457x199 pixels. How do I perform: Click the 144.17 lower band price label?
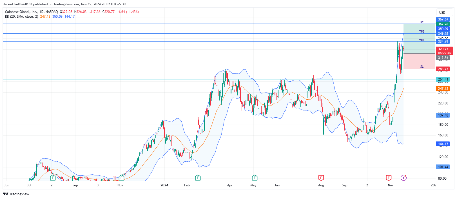tap(443, 144)
